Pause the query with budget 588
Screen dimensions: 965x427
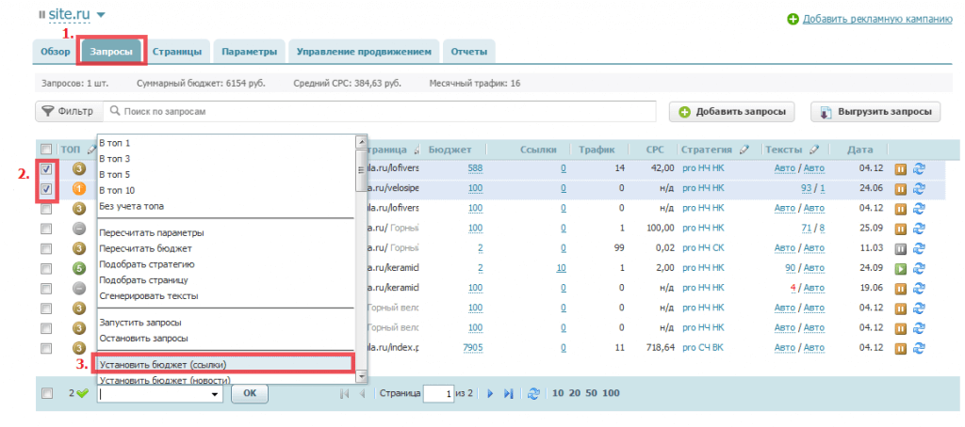[900, 168]
